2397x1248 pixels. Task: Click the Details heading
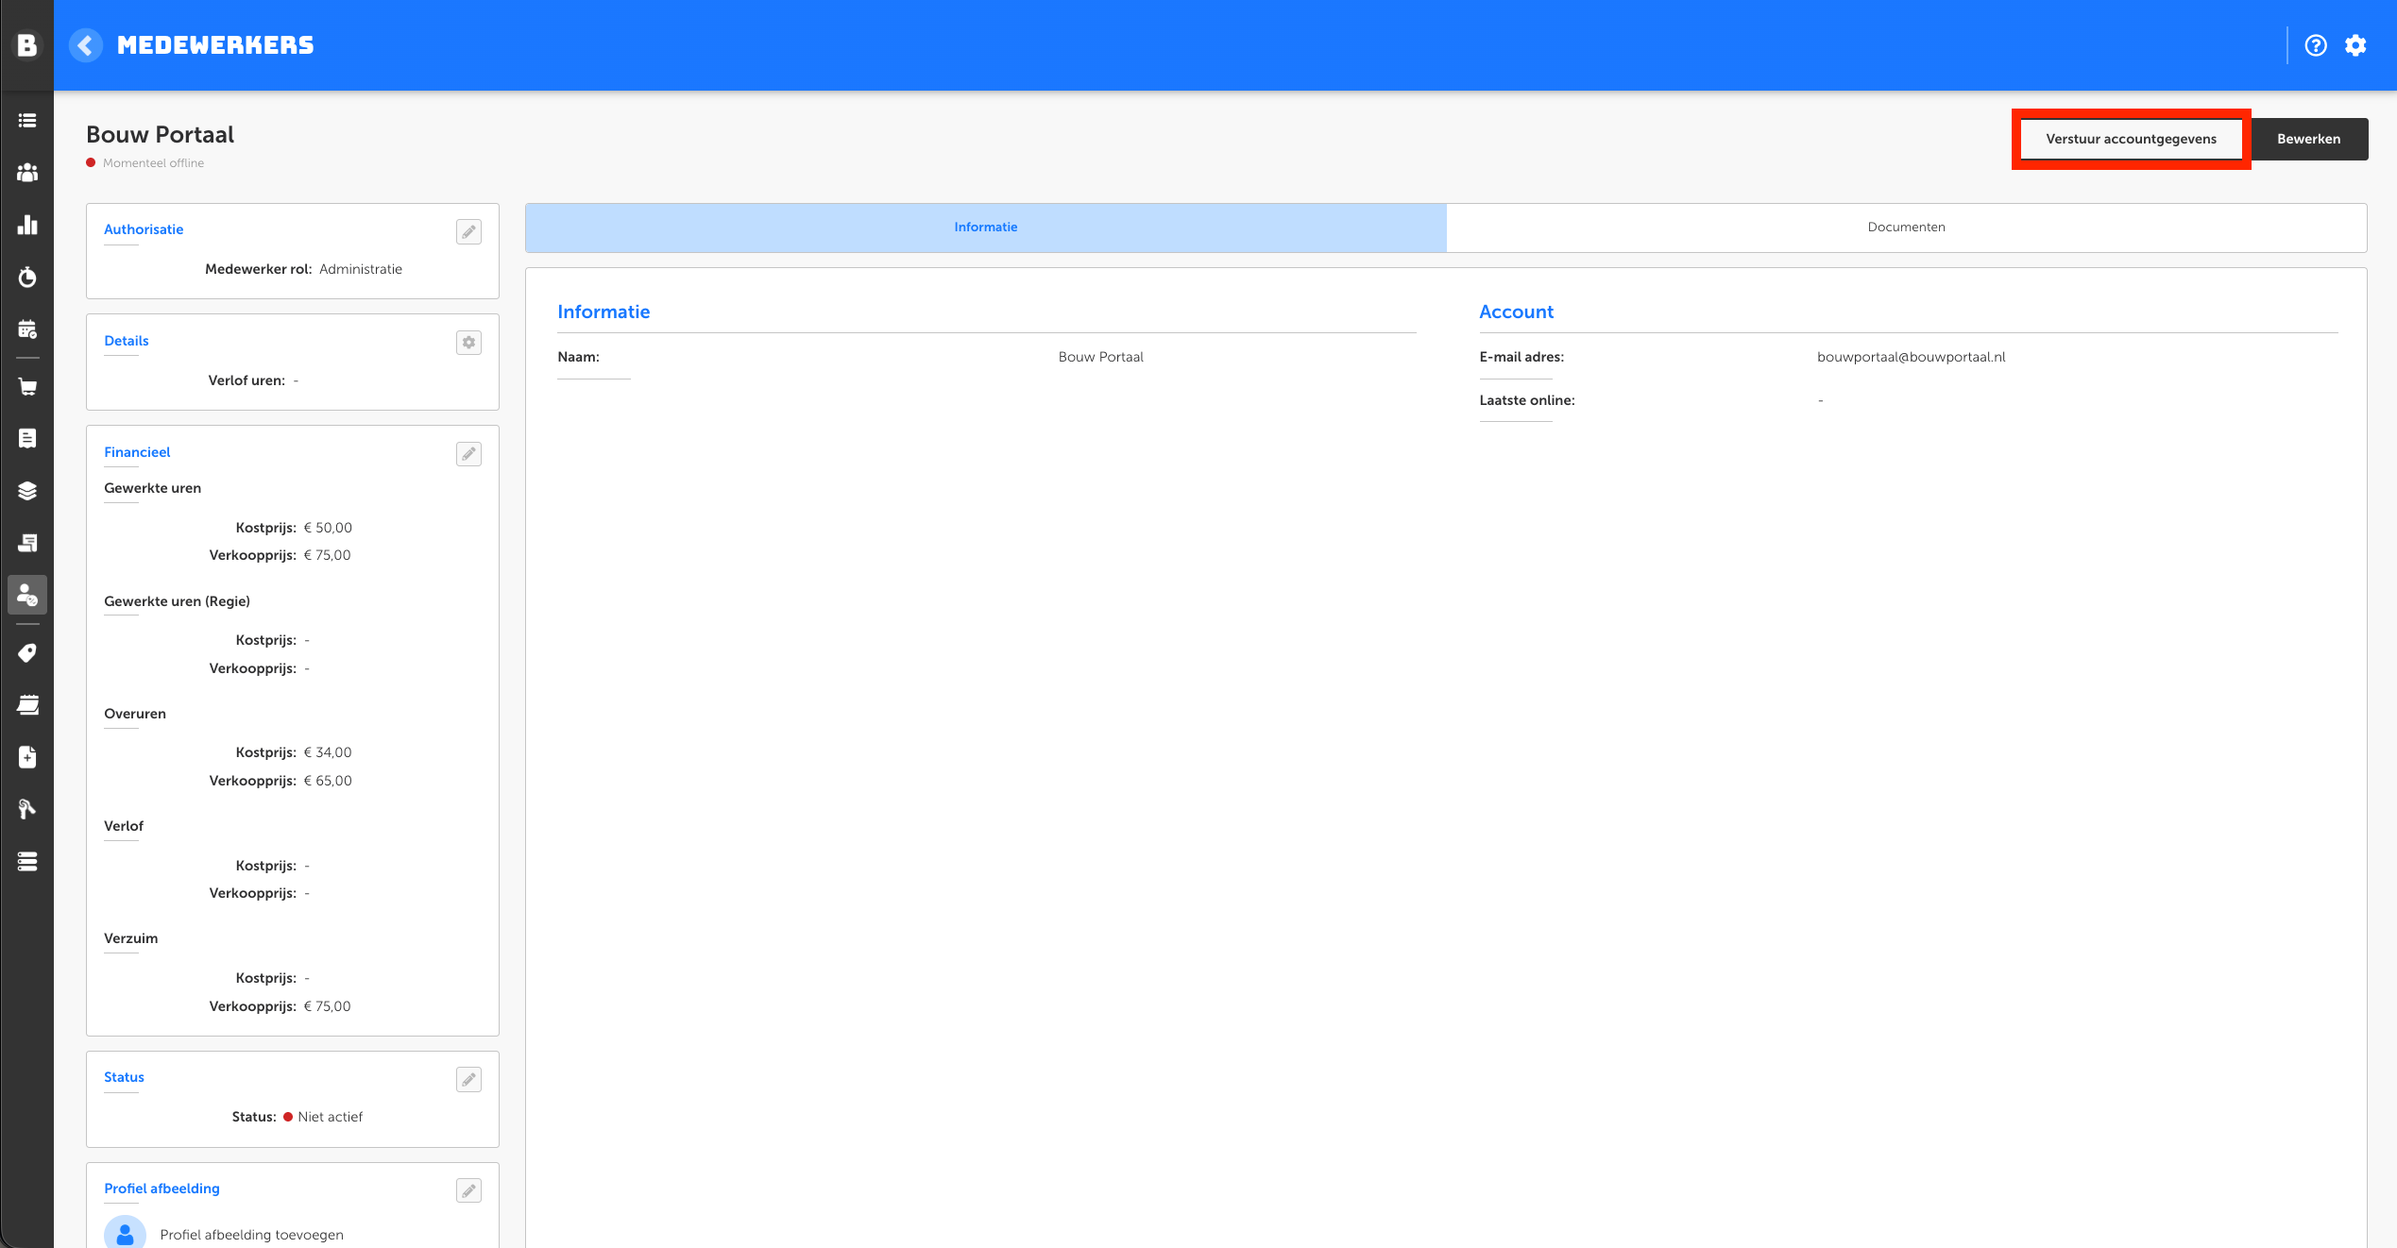pos(127,341)
